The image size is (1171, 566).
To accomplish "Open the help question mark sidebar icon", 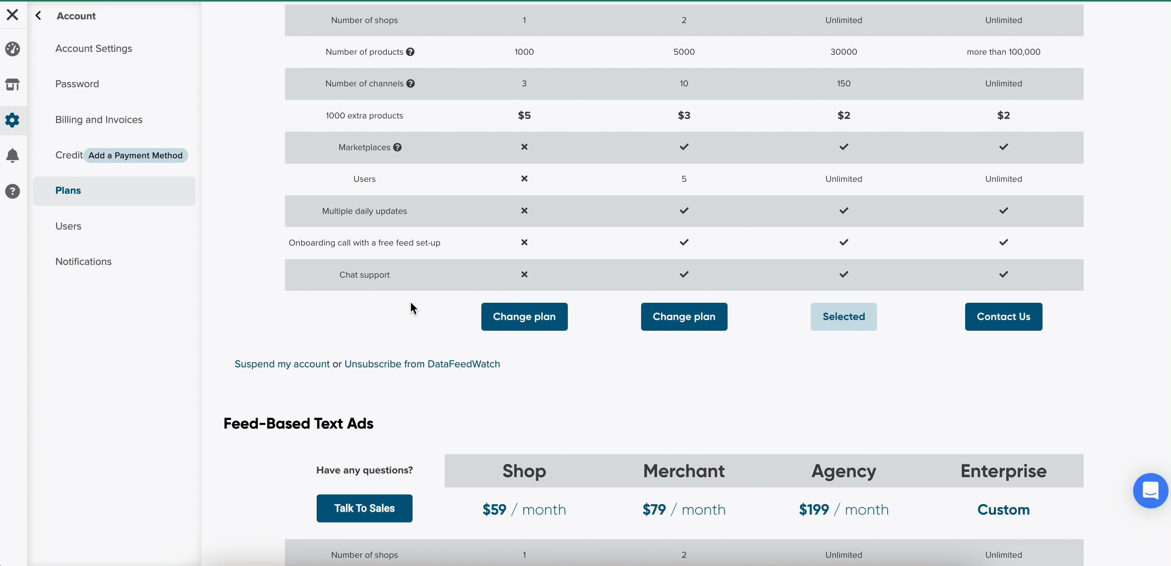I will pyautogui.click(x=13, y=191).
